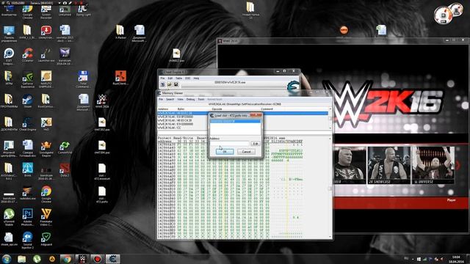The height and width of the screenshot is (264, 470).
Task: Click the Cheat Engine logo in main window
Action: tap(292, 87)
